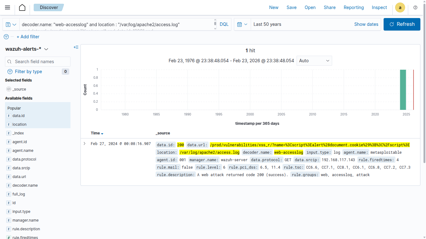Click the Add filter link
426x239 pixels.
28,37
